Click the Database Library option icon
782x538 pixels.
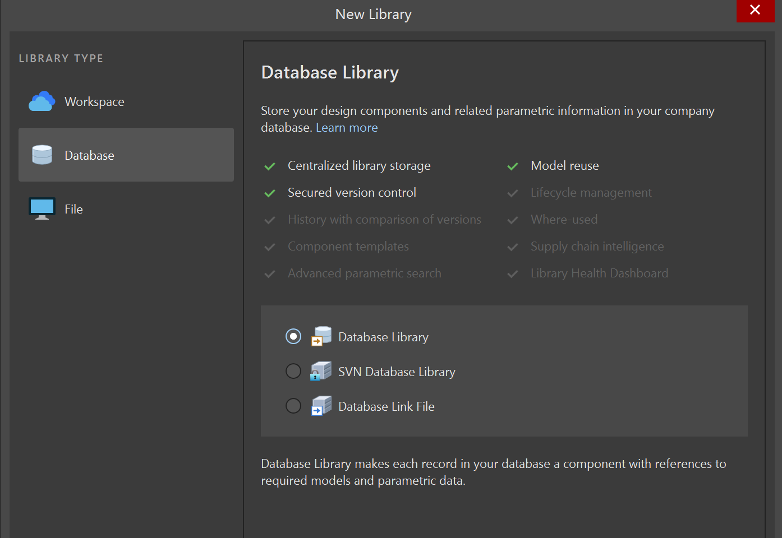(321, 336)
